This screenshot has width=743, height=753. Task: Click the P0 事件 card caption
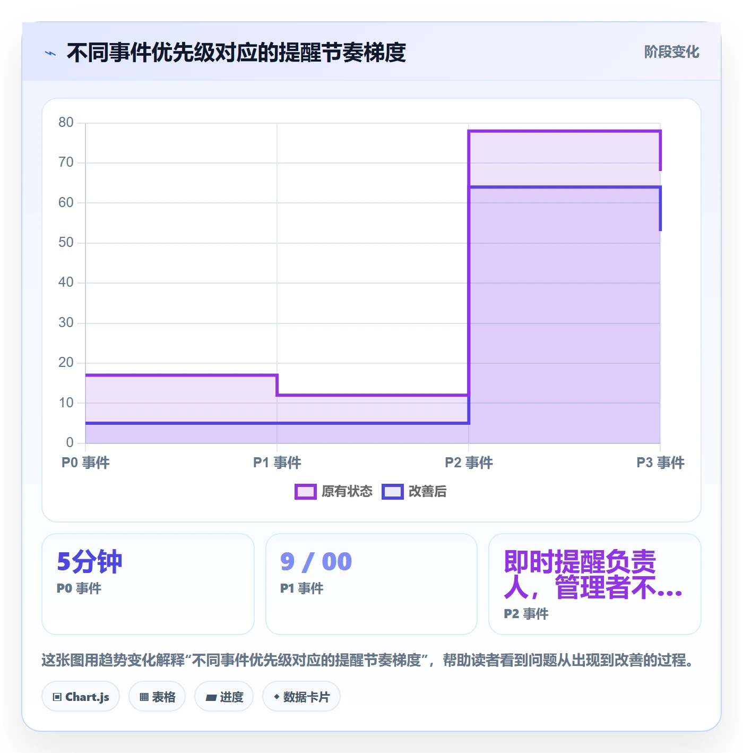[x=79, y=588]
